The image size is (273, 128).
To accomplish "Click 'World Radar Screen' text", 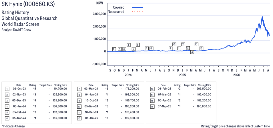I will [20, 24].
